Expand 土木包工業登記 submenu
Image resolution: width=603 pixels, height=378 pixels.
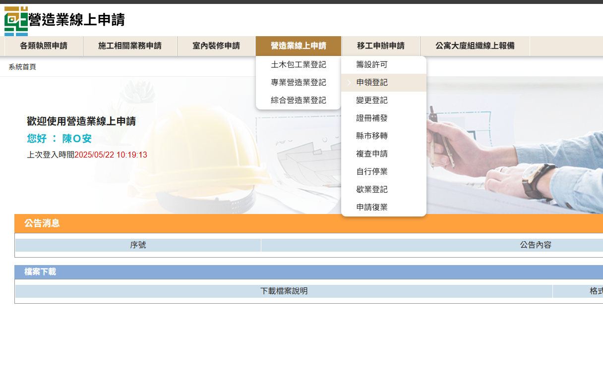coord(299,65)
